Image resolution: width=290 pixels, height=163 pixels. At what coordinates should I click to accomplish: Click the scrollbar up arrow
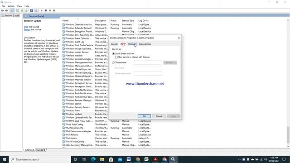[x=288, y=20]
